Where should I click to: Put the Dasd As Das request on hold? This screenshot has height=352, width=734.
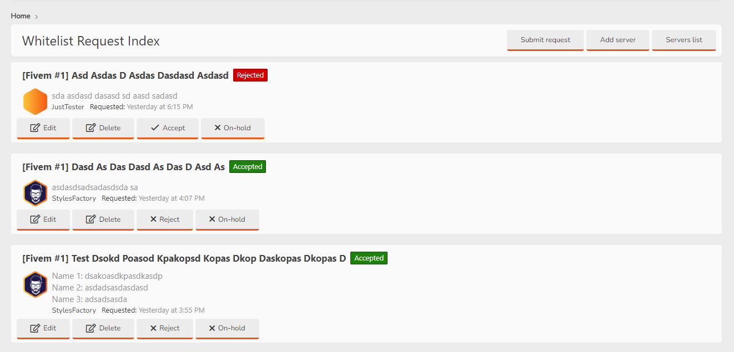click(227, 220)
